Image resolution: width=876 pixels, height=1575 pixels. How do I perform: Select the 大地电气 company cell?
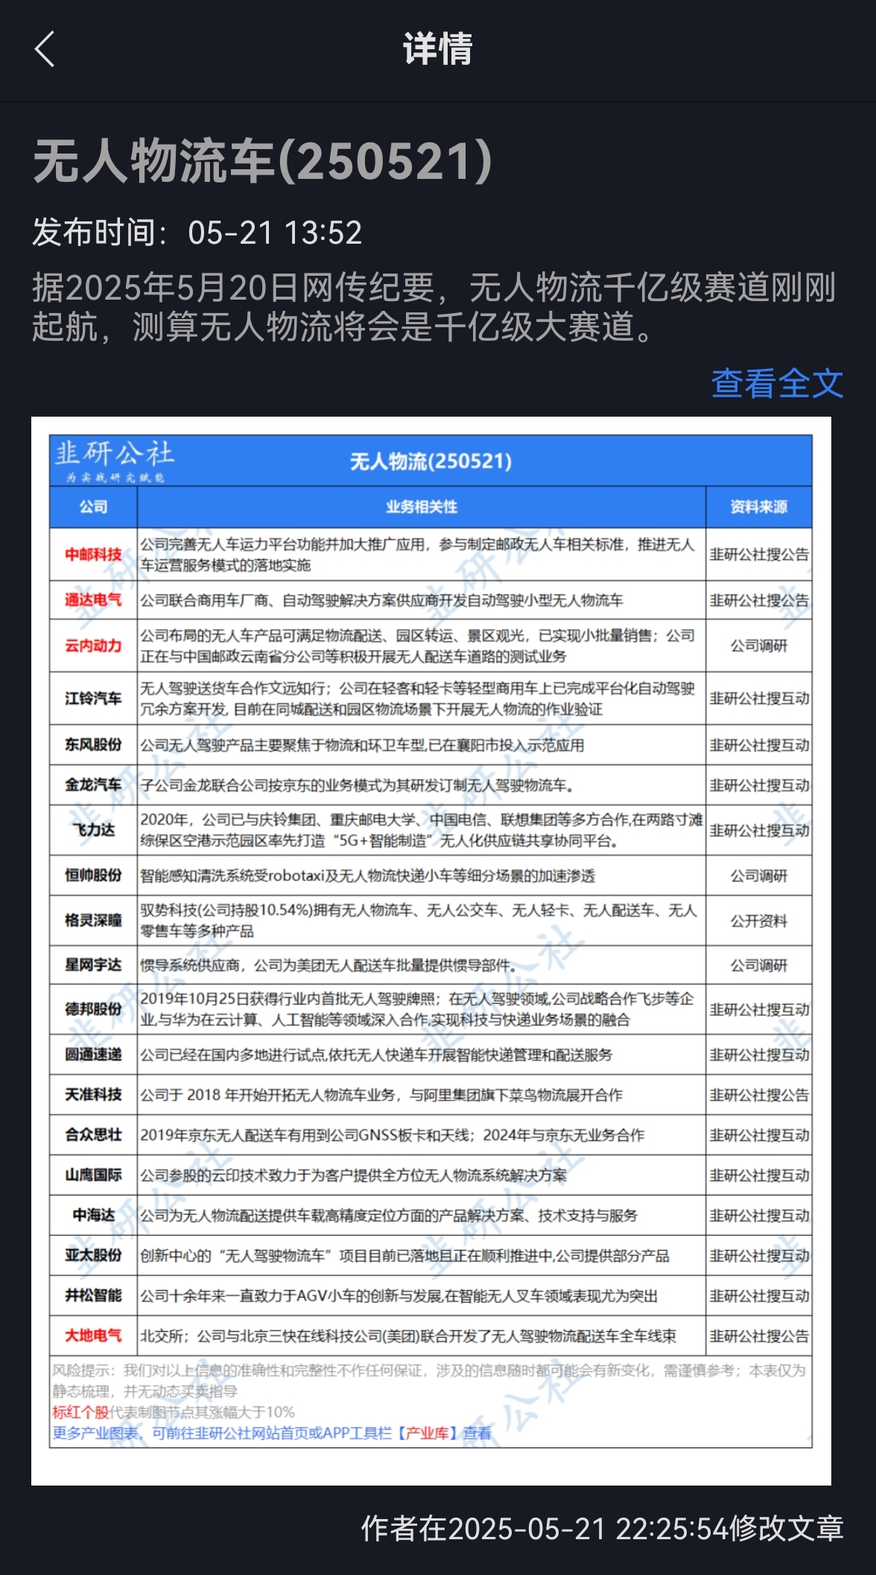(93, 1336)
